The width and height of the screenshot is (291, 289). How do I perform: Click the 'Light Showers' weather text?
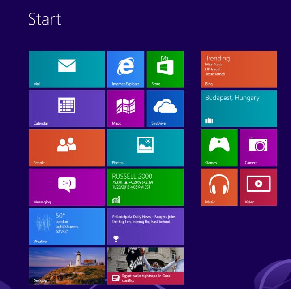[67, 227]
